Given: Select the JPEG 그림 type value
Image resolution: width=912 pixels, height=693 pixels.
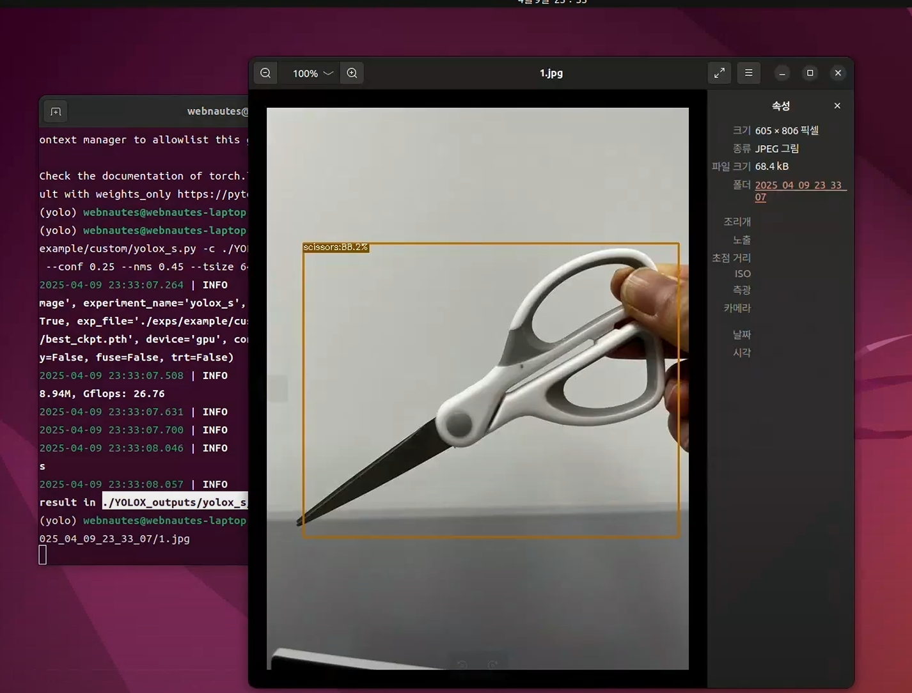Looking at the screenshot, I should (777, 148).
